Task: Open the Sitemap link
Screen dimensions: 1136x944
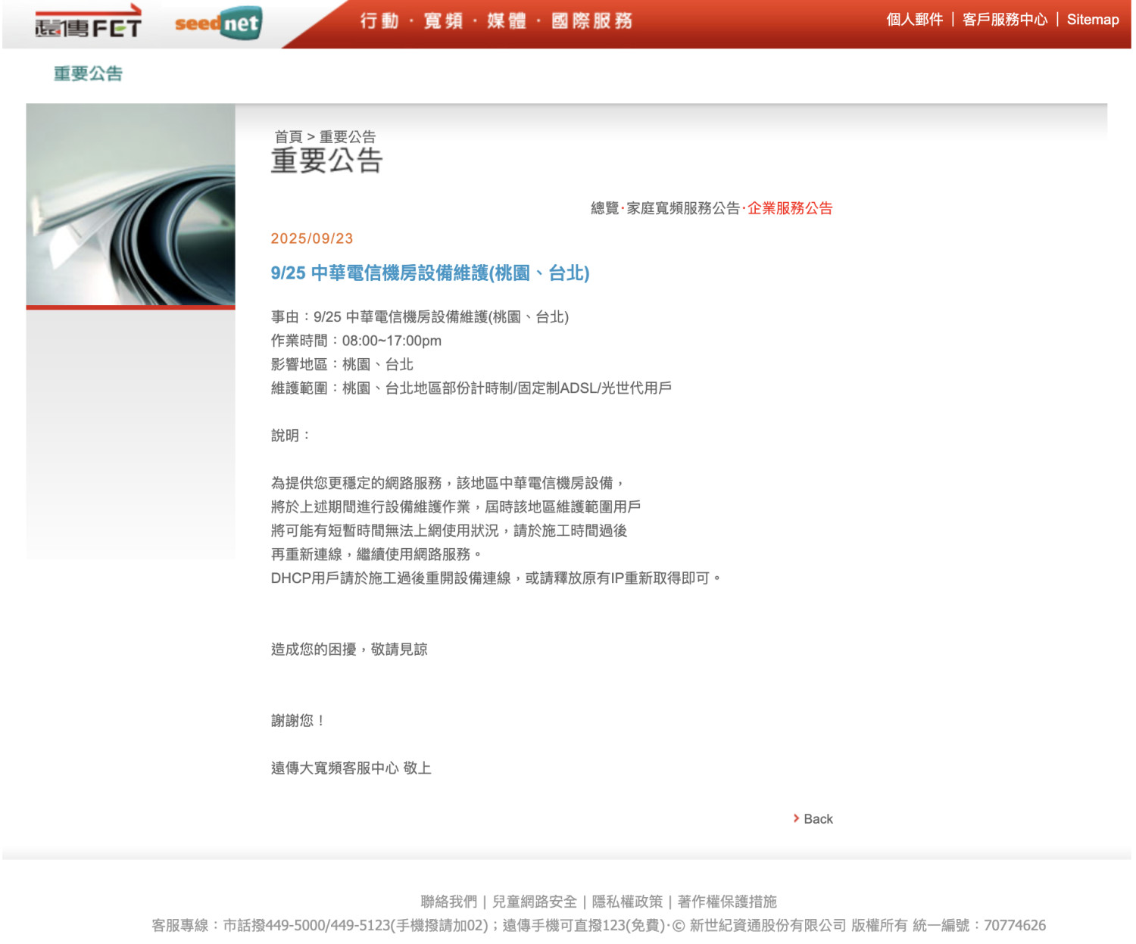Action: point(1093,20)
